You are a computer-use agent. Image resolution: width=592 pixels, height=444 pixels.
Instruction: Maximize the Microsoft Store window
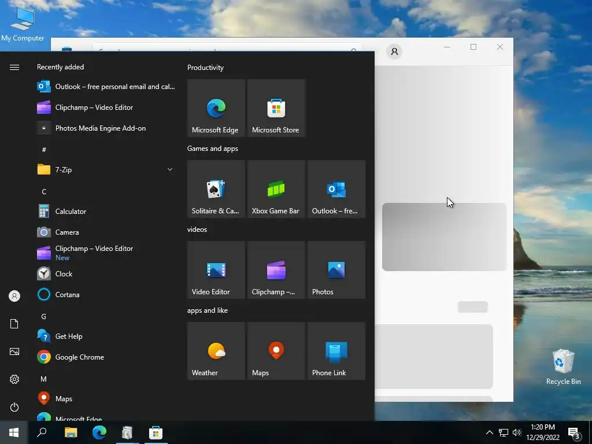tap(473, 47)
